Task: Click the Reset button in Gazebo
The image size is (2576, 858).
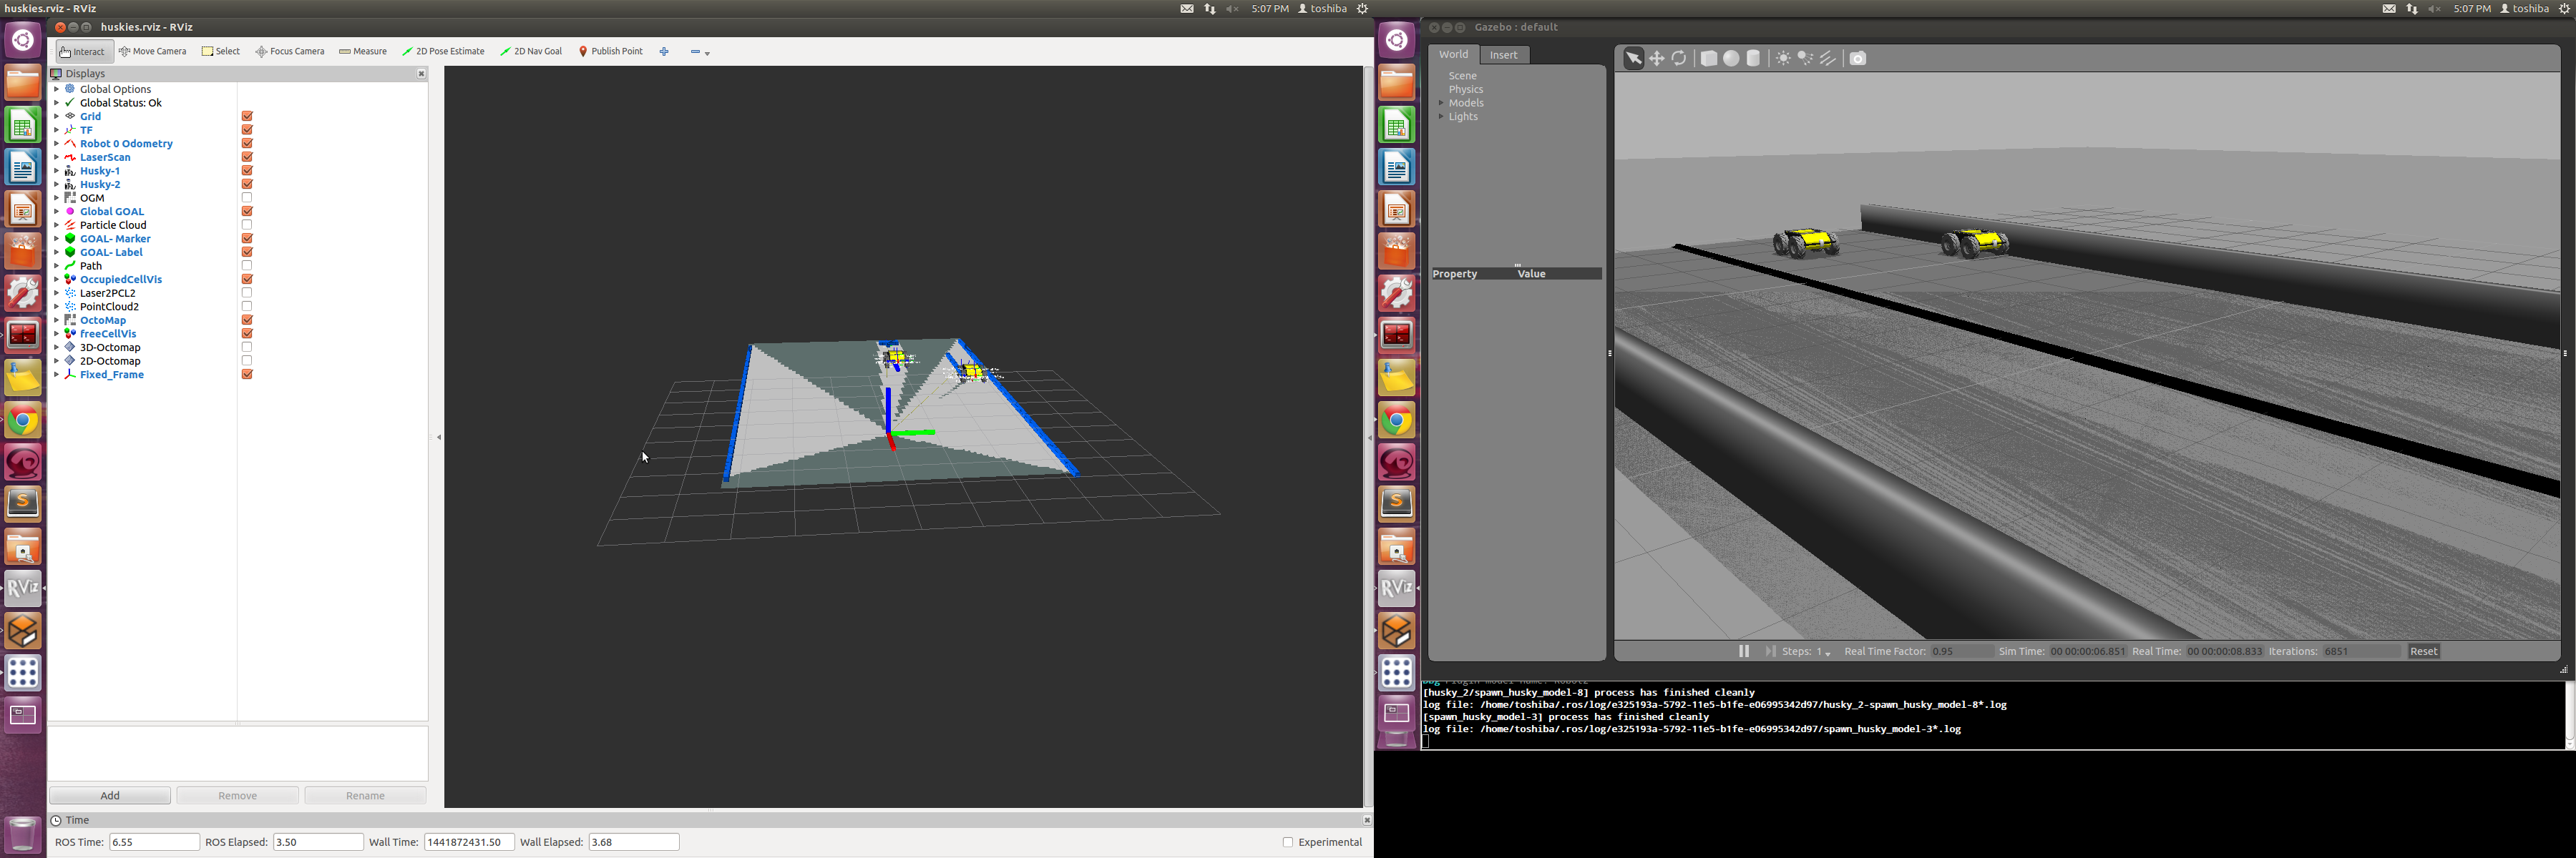Action: pyautogui.click(x=2423, y=651)
